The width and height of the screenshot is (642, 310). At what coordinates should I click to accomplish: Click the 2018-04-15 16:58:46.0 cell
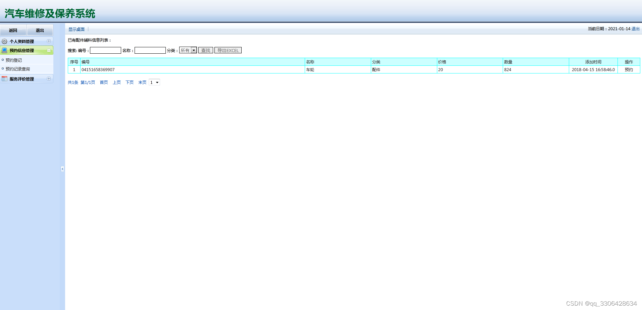pyautogui.click(x=593, y=70)
